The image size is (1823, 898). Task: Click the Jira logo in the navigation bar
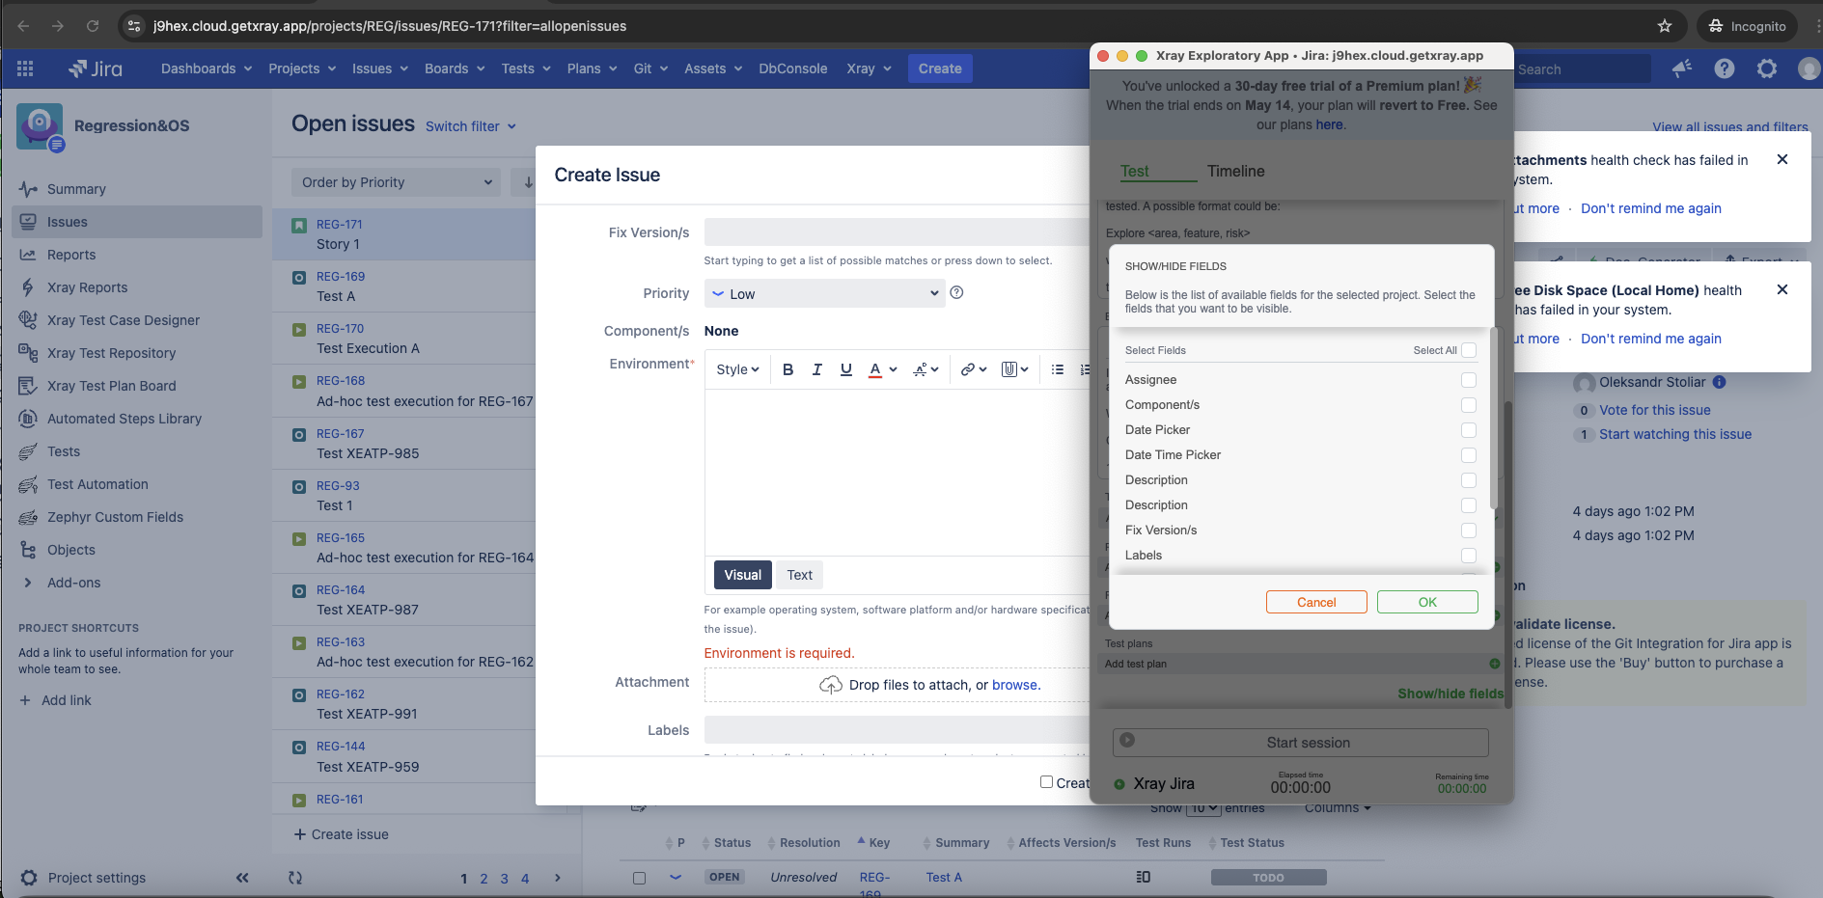pos(95,68)
